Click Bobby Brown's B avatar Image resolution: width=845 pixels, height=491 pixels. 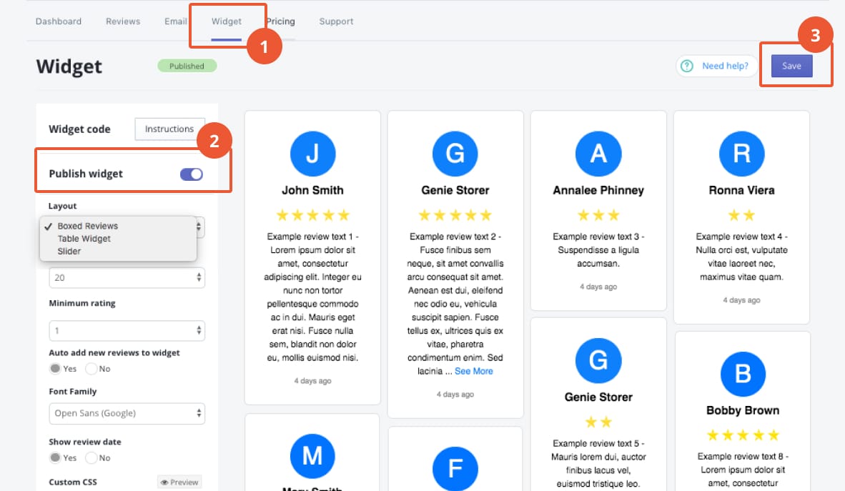point(743,374)
